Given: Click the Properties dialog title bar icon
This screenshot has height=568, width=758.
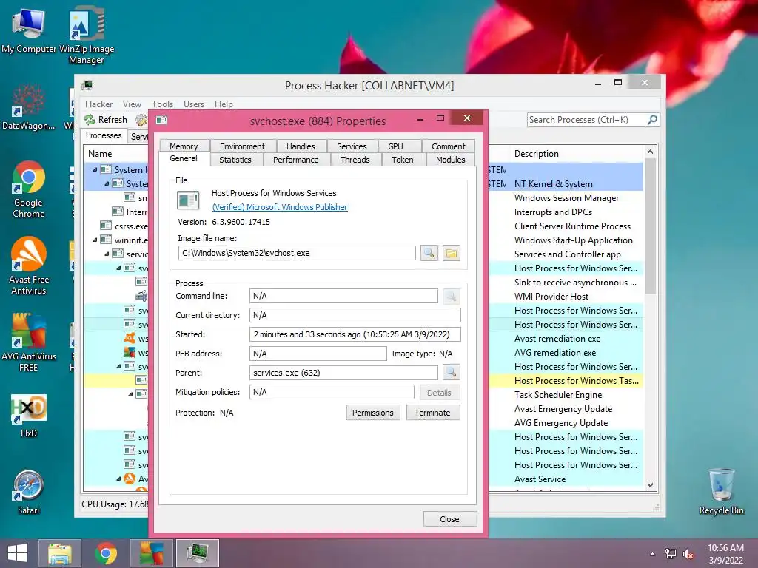Looking at the screenshot, I should (161, 121).
